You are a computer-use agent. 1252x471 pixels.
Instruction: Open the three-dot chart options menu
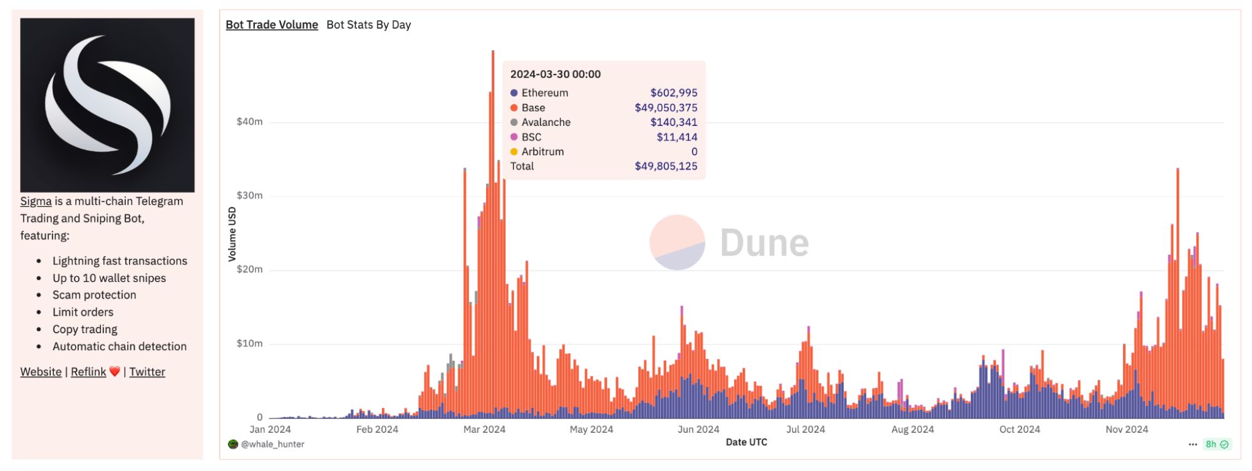(x=1193, y=444)
